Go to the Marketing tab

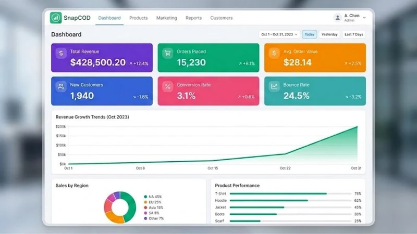click(166, 18)
